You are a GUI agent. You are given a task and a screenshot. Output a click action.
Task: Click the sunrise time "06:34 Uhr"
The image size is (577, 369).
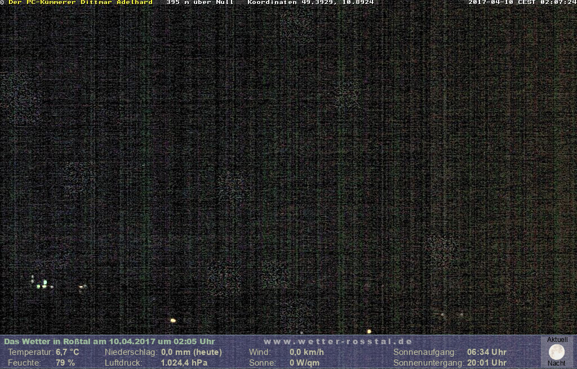[487, 352]
